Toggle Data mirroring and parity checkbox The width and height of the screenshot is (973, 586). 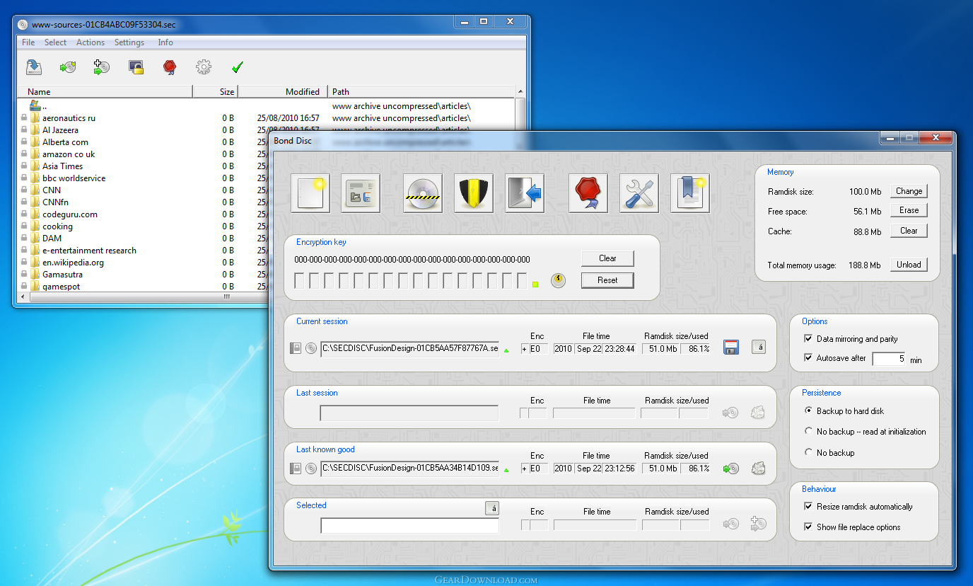coord(808,339)
